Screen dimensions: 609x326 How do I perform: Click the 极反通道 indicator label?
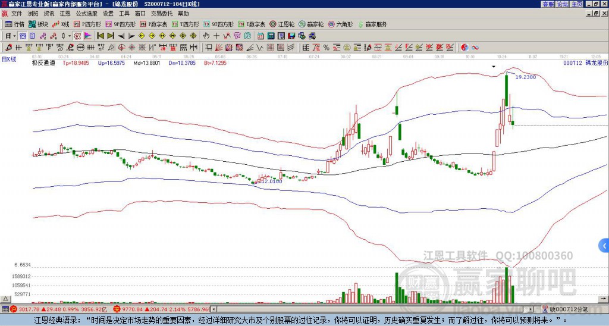click(x=43, y=63)
